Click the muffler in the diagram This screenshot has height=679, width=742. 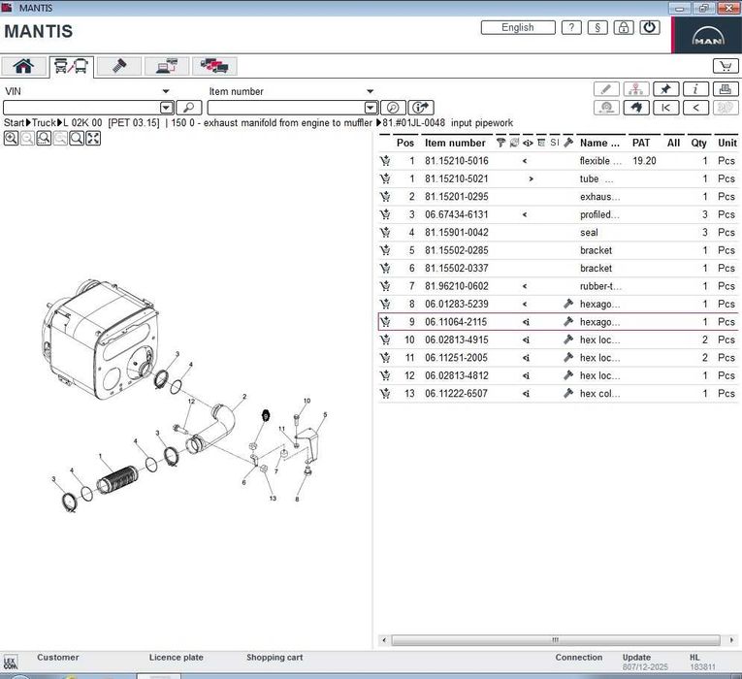coord(100,339)
